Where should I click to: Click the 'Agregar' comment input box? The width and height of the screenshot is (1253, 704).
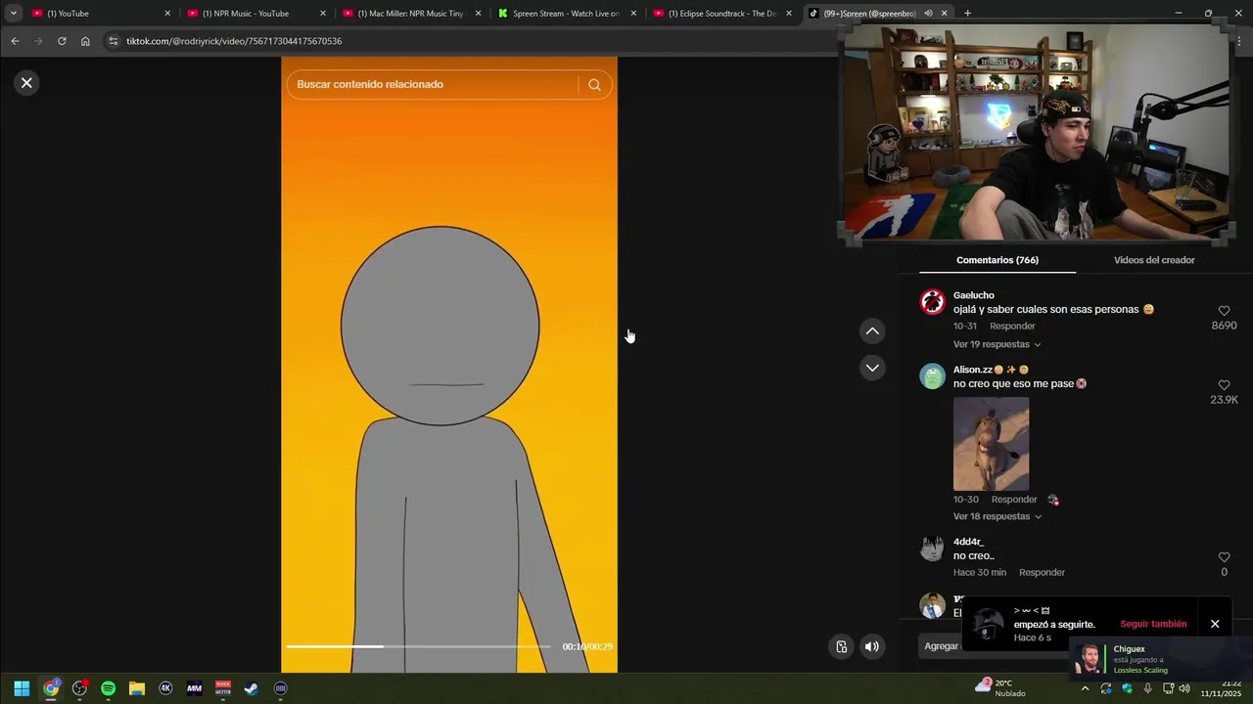(942, 646)
